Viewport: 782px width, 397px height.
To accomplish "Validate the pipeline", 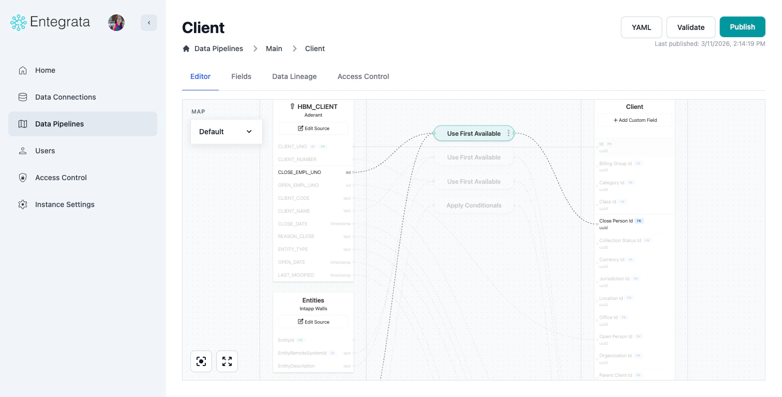I will pyautogui.click(x=691, y=27).
